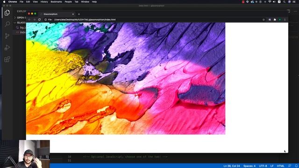This screenshot has width=299, height=168.
Task: Click the volume icon in menu bar
Action: [274, 2]
